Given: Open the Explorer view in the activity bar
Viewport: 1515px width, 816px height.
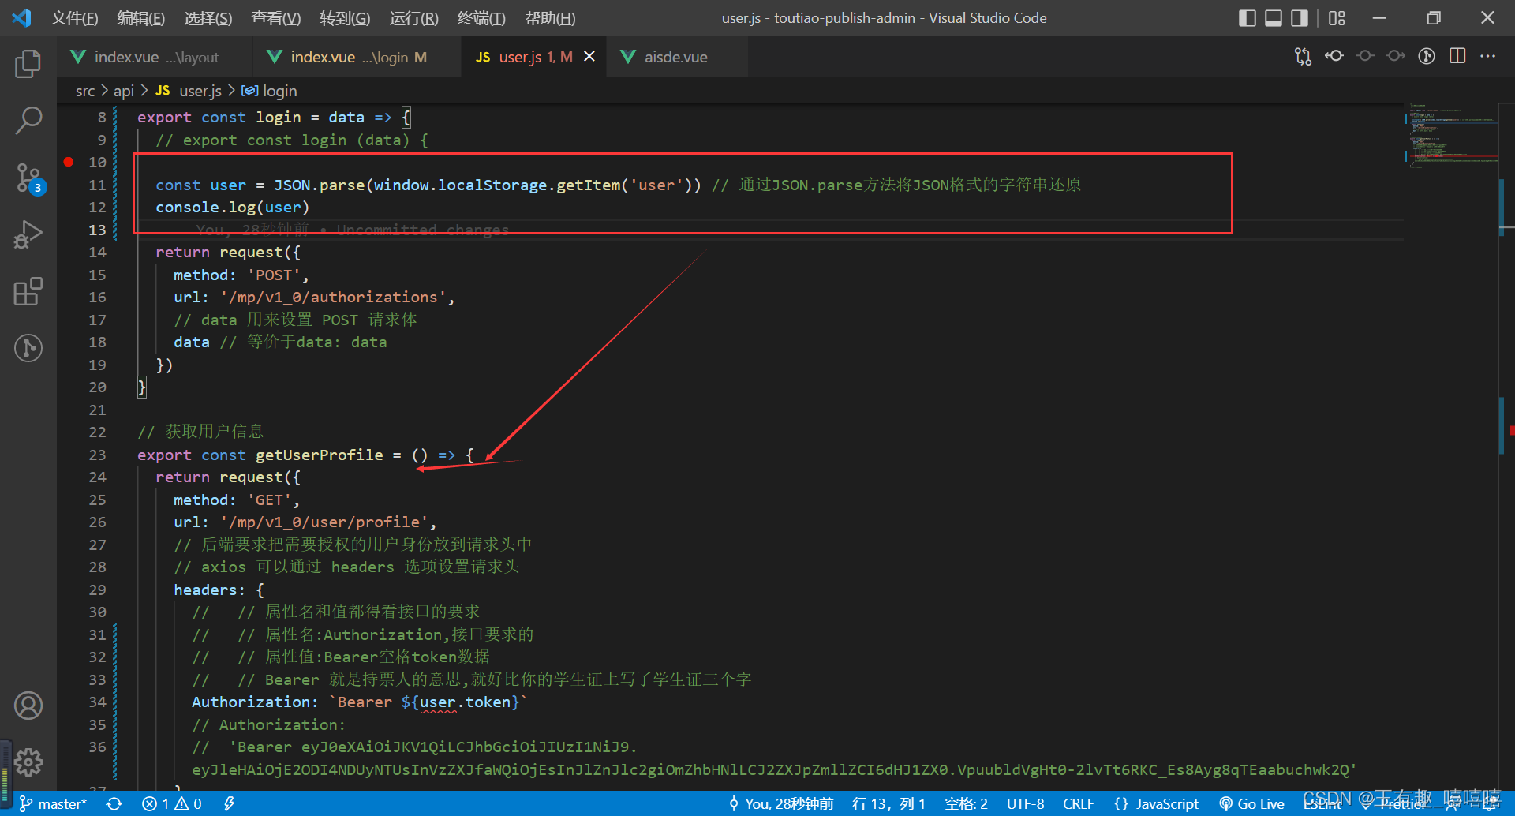Looking at the screenshot, I should click(x=28, y=63).
